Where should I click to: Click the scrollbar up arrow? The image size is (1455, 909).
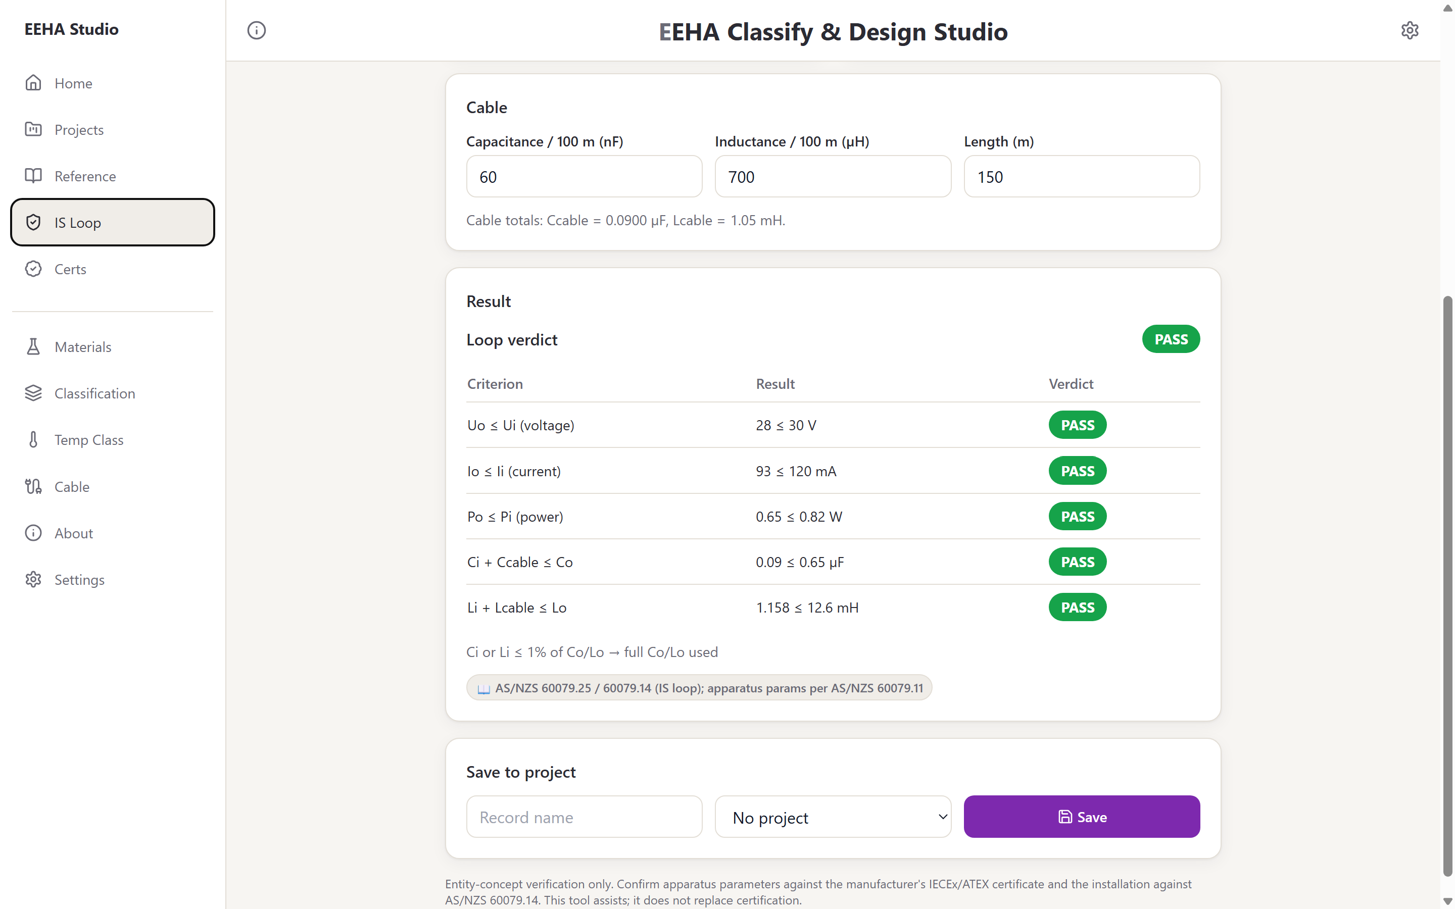(x=1448, y=8)
